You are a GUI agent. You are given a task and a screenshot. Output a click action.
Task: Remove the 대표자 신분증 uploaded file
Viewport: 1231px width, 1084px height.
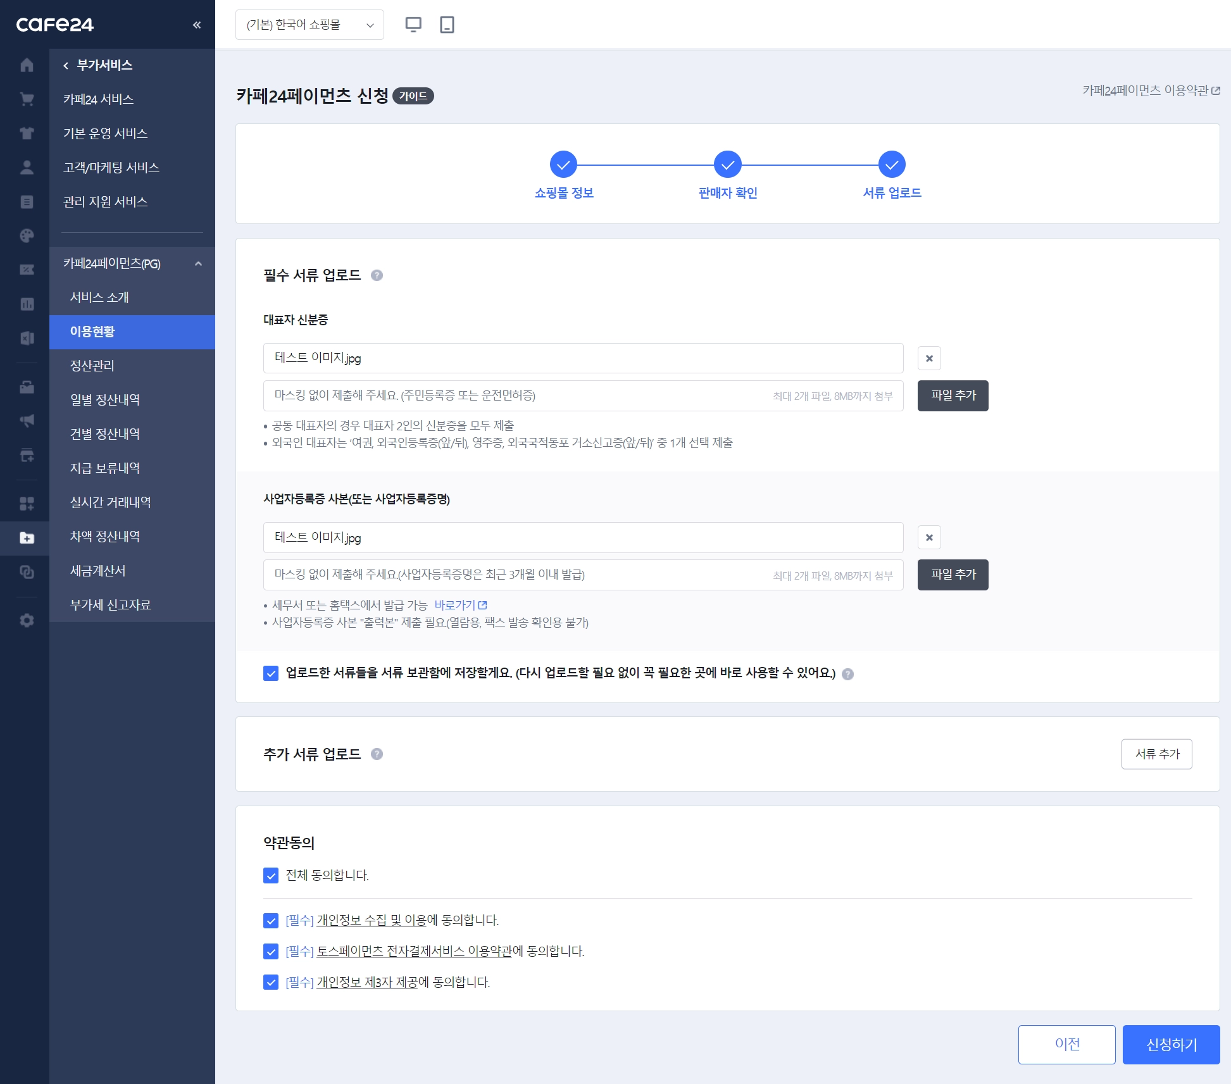click(929, 358)
